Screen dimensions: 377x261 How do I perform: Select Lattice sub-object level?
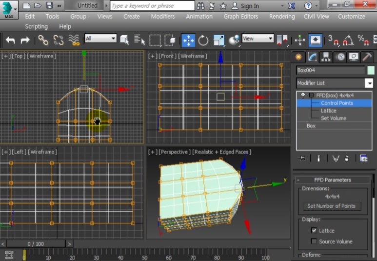(328, 111)
